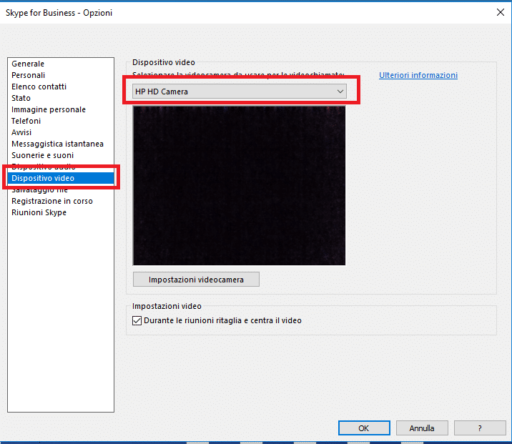
Task: Select Dispositivo video in the list
Action: (x=61, y=178)
